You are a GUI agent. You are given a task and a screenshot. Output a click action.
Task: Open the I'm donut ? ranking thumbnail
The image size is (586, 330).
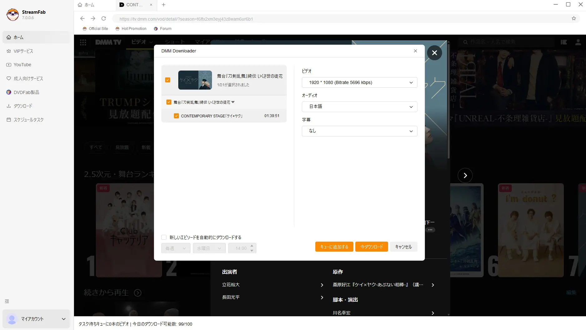(531, 230)
